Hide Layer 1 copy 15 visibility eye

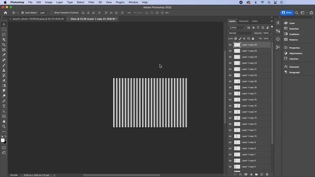pyautogui.click(x=230, y=106)
